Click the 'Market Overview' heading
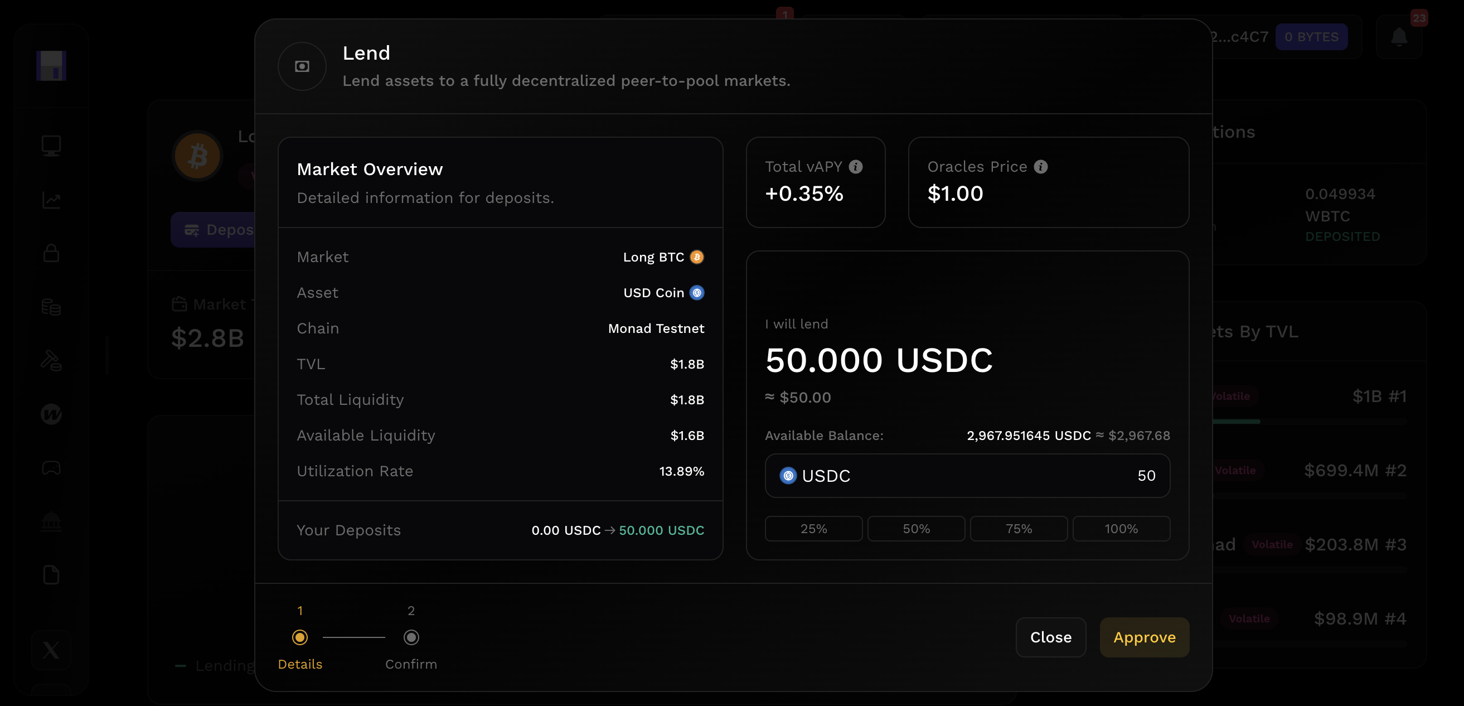 pos(370,170)
